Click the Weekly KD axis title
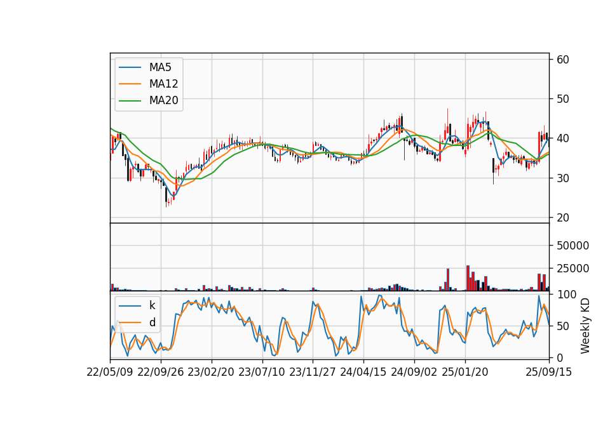610x438 pixels. click(585, 326)
